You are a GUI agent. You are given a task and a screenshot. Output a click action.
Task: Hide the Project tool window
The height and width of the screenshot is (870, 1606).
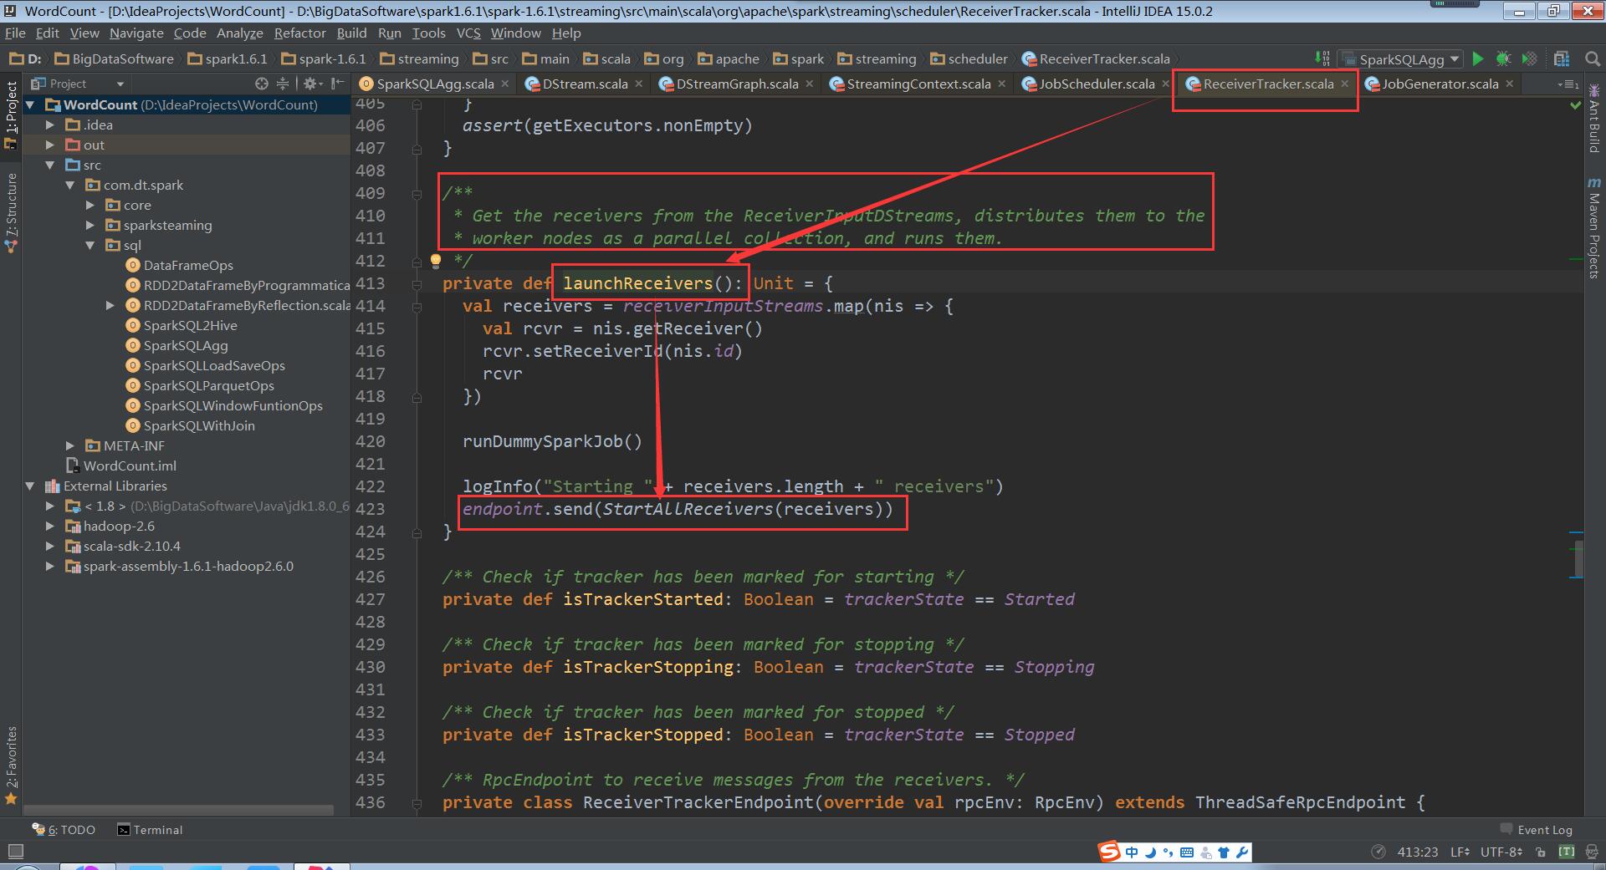point(337,84)
